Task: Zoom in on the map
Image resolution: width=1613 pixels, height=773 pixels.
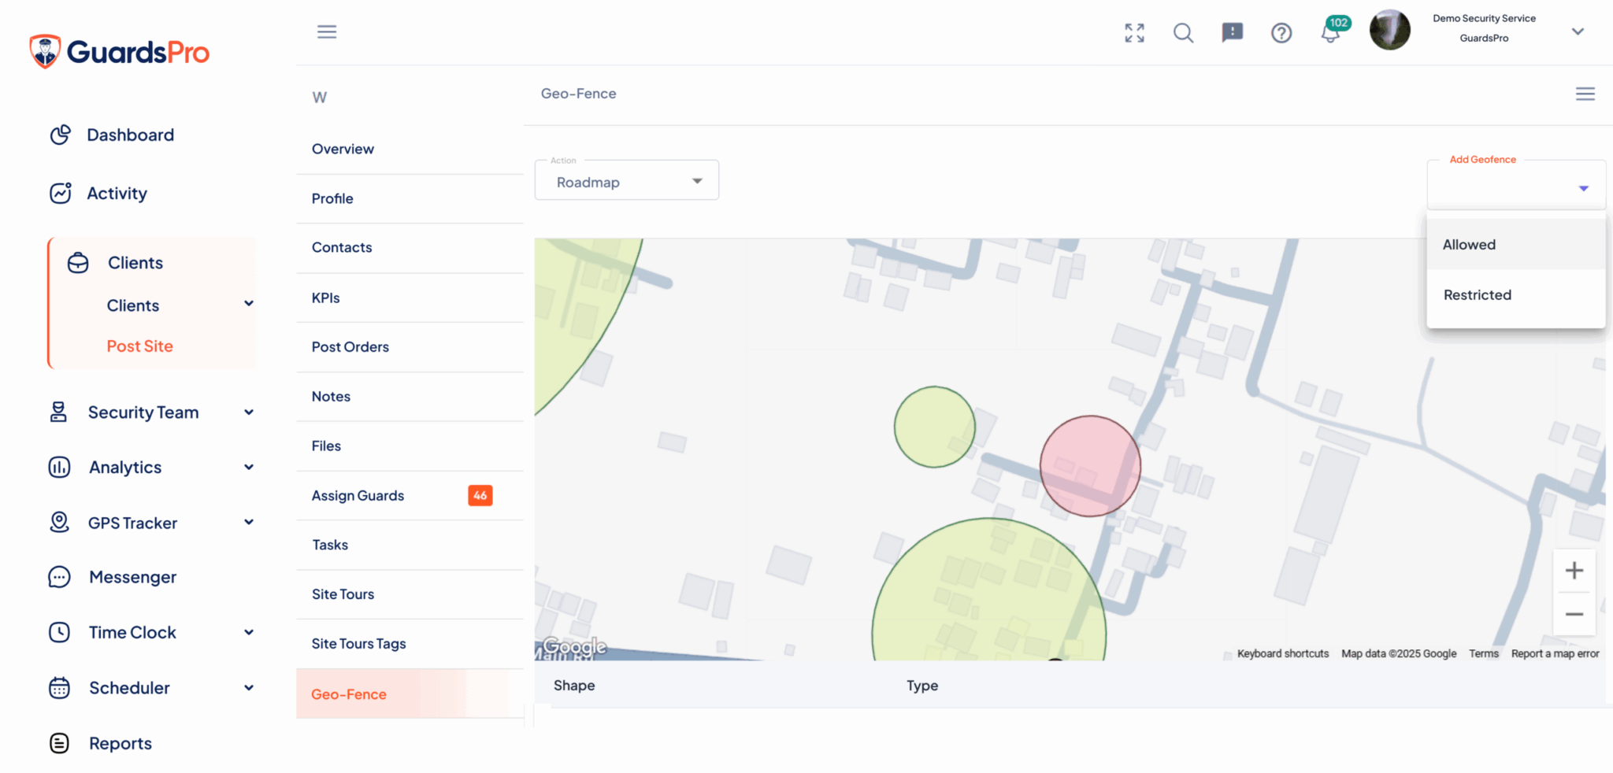Action: tap(1574, 571)
